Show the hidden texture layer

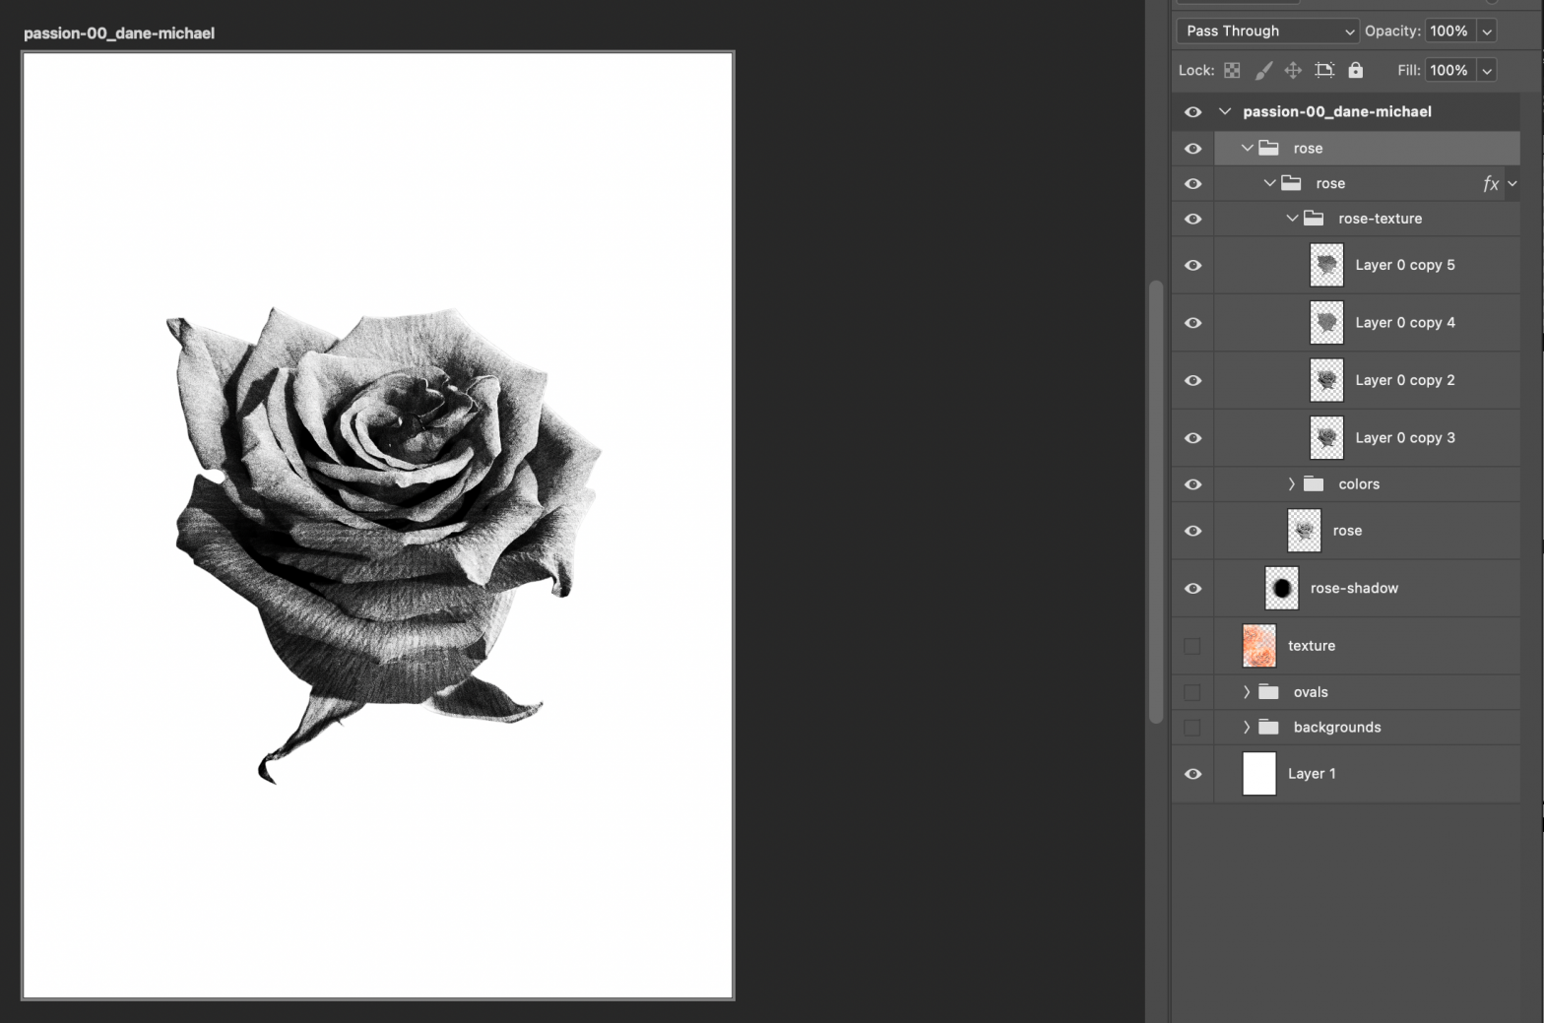[x=1192, y=646]
